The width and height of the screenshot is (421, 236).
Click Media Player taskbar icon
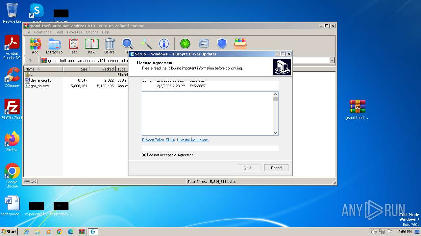coord(48,232)
